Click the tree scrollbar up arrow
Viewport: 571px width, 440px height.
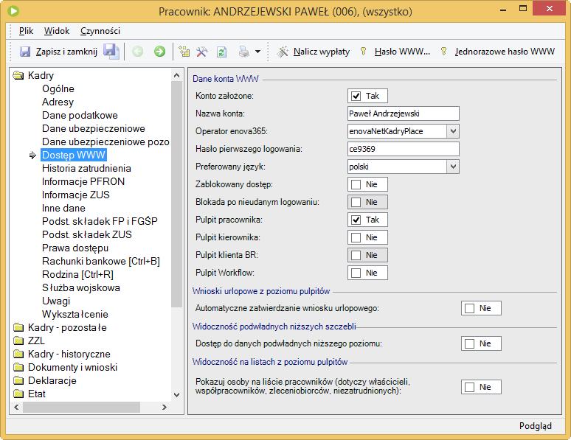coord(176,75)
